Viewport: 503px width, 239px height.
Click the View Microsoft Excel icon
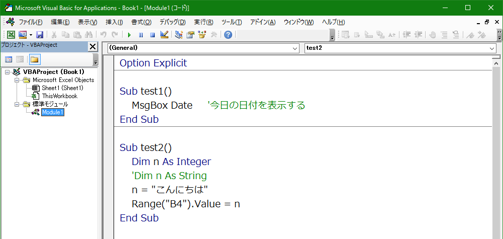pos(11,35)
